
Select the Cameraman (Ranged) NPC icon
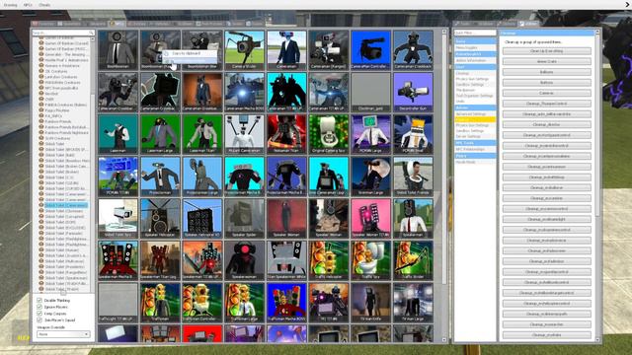coord(329,50)
